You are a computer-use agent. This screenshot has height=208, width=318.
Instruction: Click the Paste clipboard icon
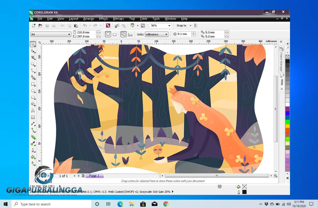[x=76, y=26]
